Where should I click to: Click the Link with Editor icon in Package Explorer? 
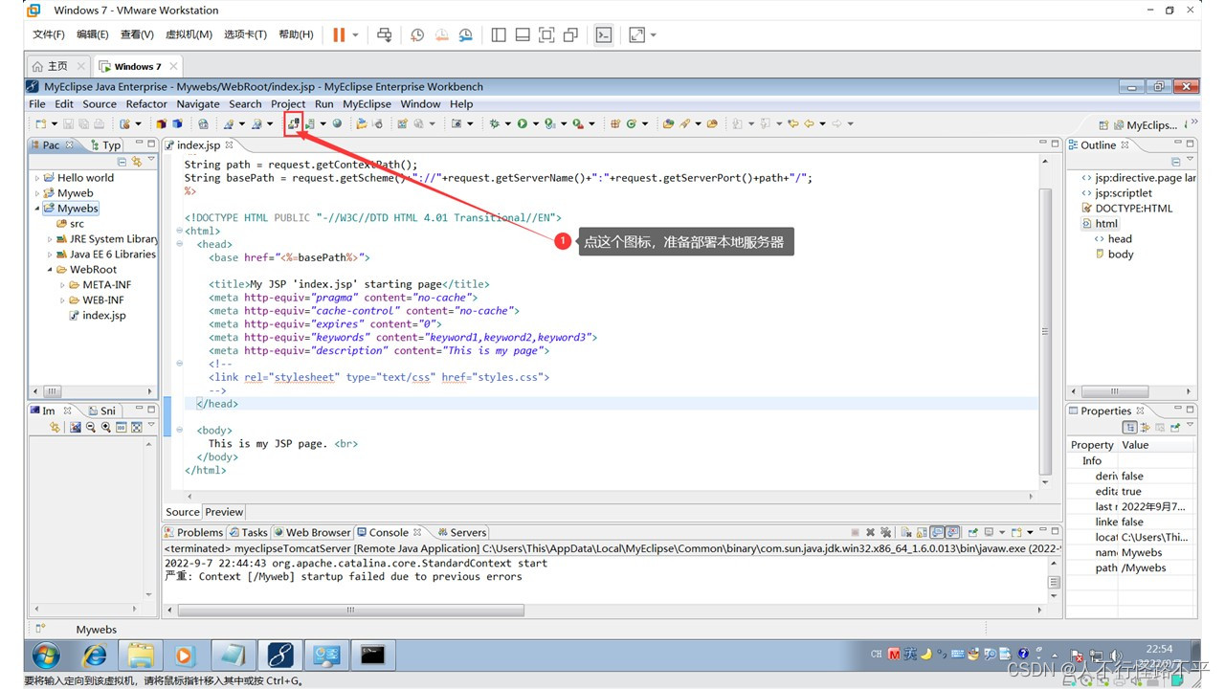[137, 162]
